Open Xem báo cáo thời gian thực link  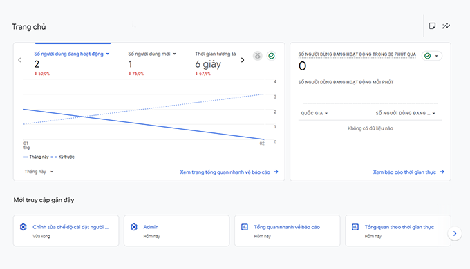[404, 172]
